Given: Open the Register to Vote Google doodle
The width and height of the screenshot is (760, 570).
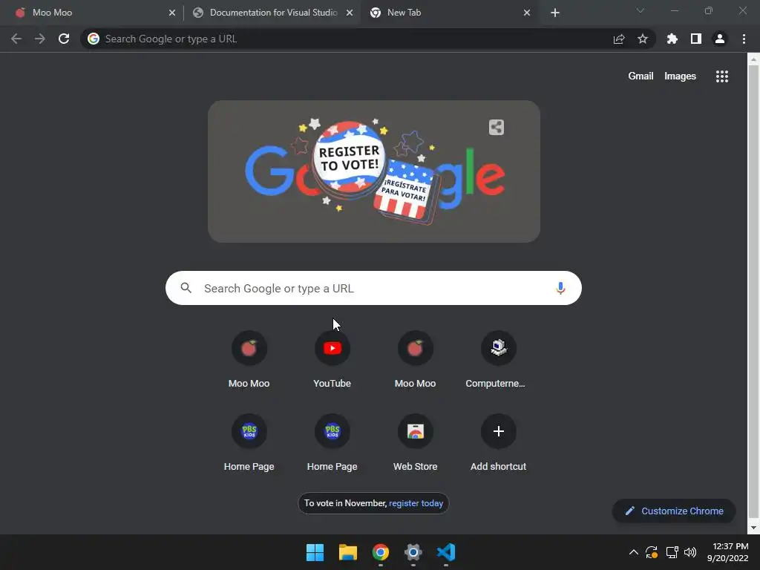Looking at the screenshot, I should click(374, 171).
